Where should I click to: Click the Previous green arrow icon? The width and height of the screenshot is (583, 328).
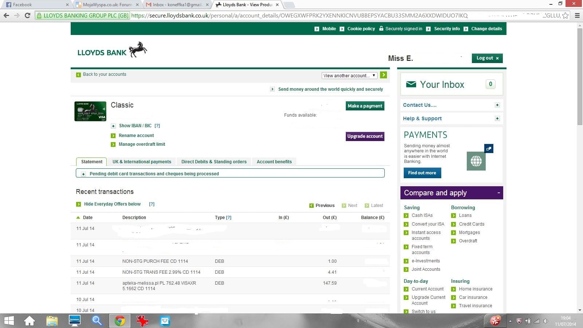coord(312,206)
